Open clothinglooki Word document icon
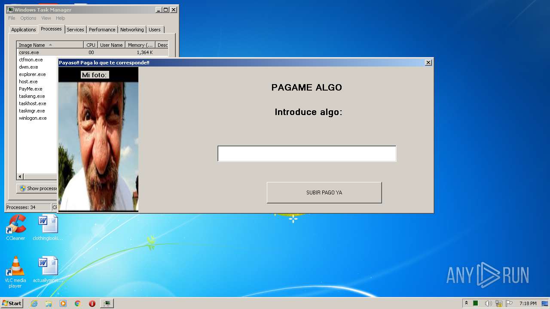 (x=48, y=227)
